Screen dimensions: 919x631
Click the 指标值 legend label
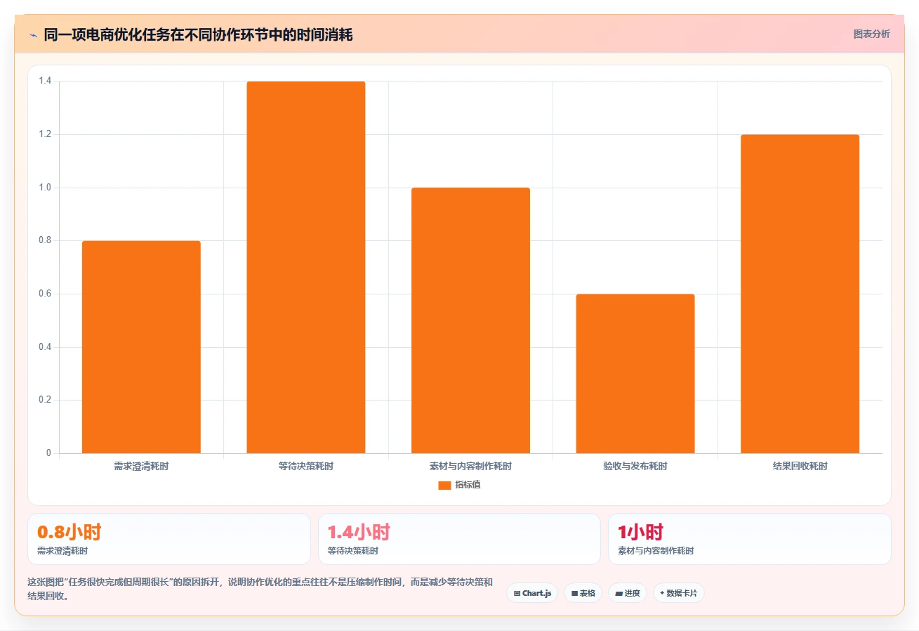tap(468, 485)
